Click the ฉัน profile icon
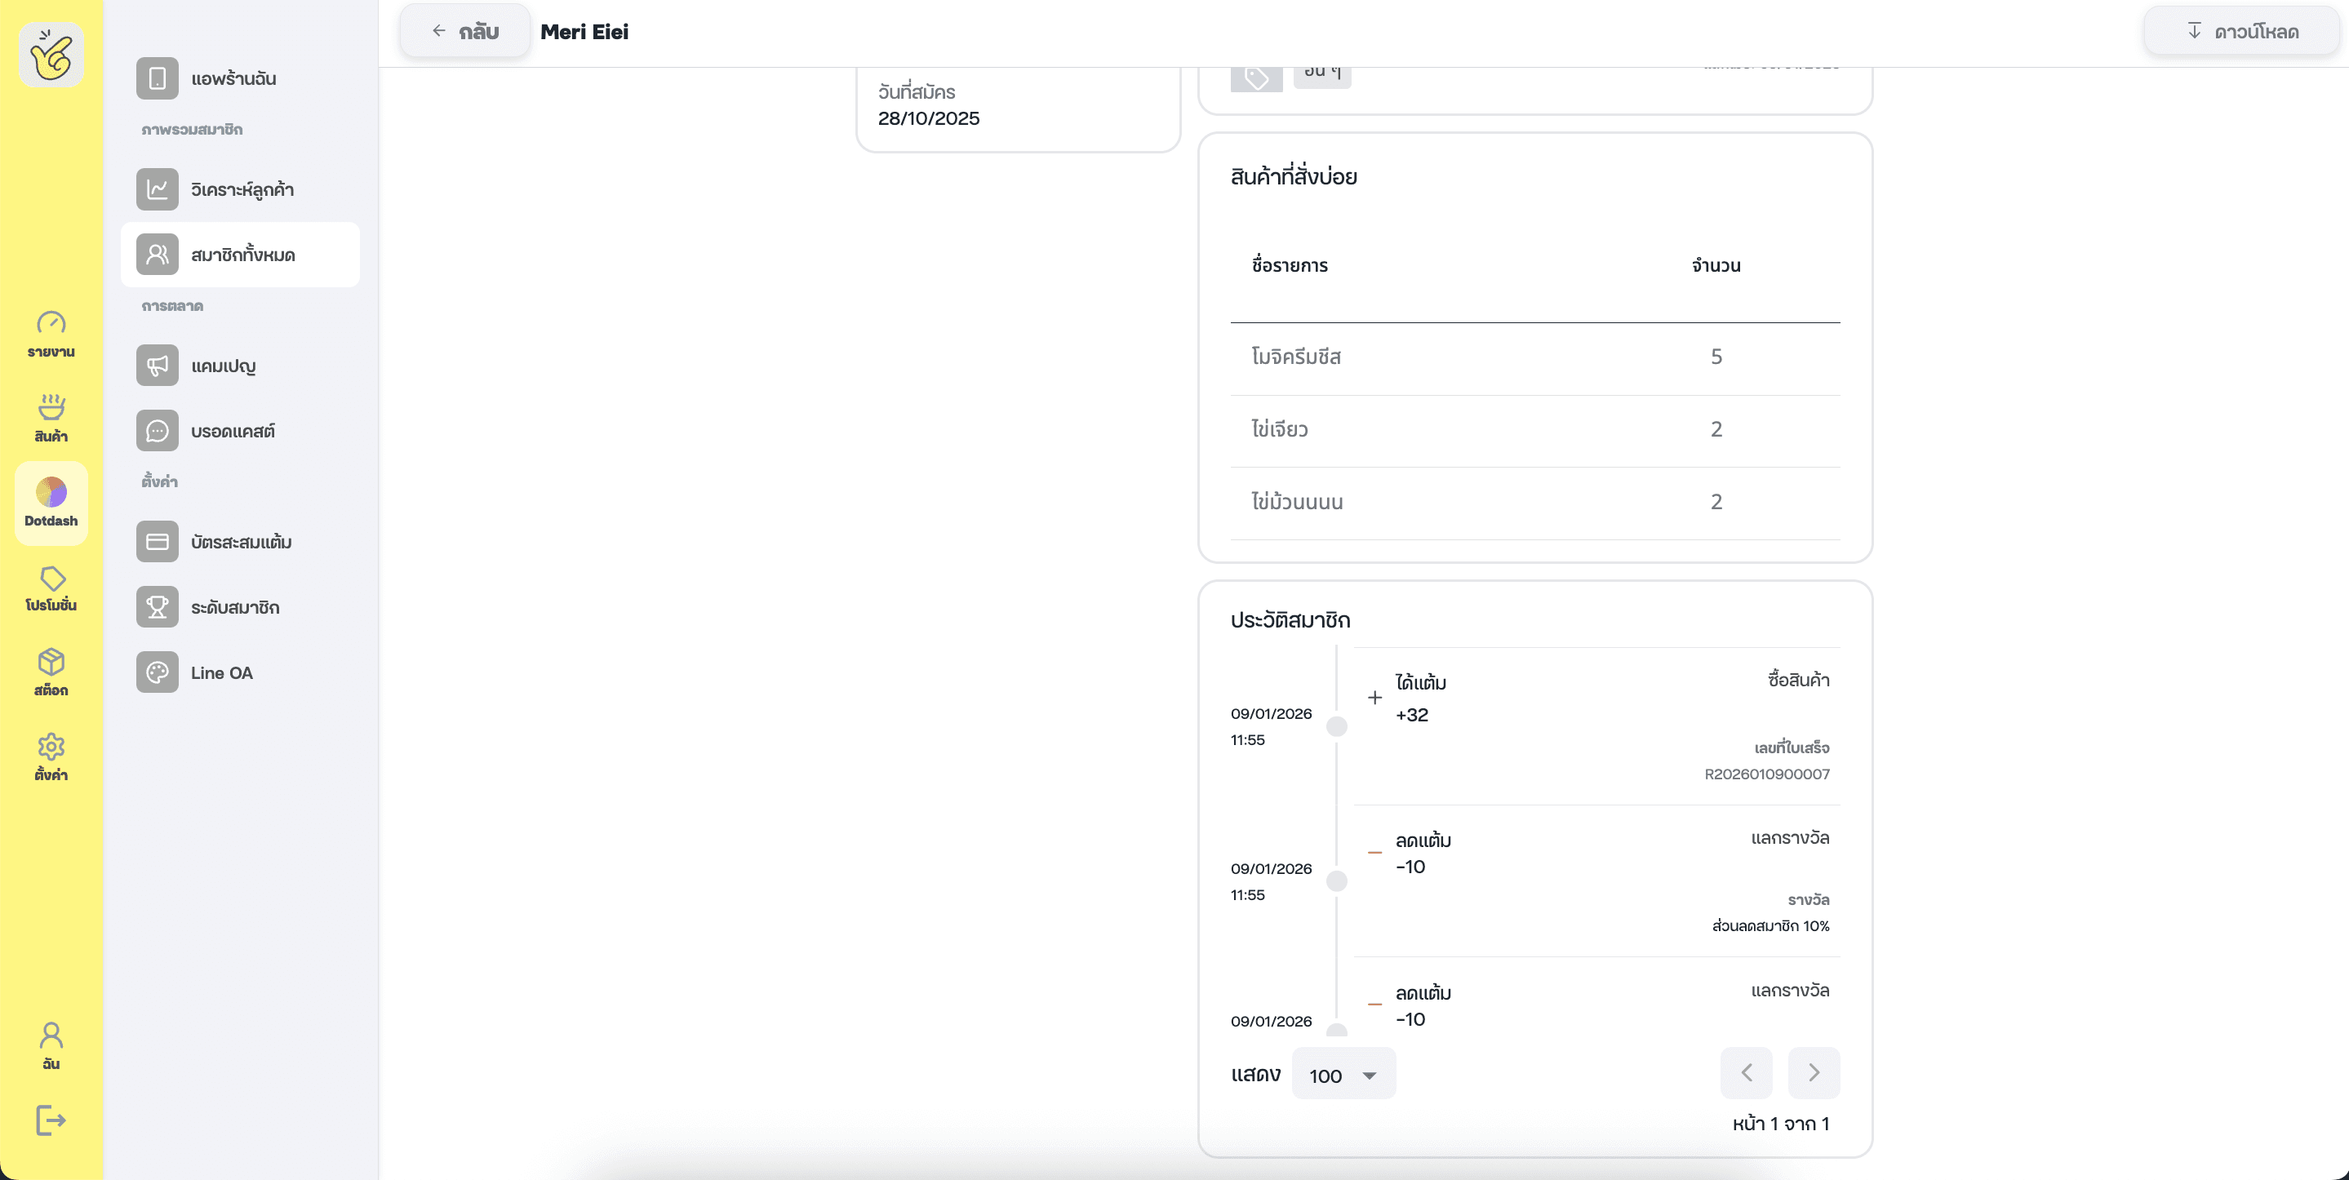2349x1180 pixels. (51, 1045)
